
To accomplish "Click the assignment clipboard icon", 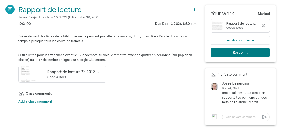I will point(10,10).
